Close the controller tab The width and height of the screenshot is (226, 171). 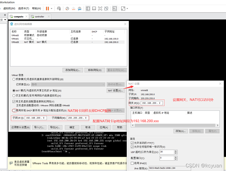tap(49, 17)
